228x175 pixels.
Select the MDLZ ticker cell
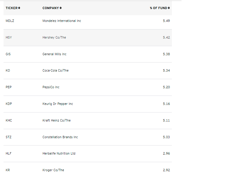(x=10, y=21)
